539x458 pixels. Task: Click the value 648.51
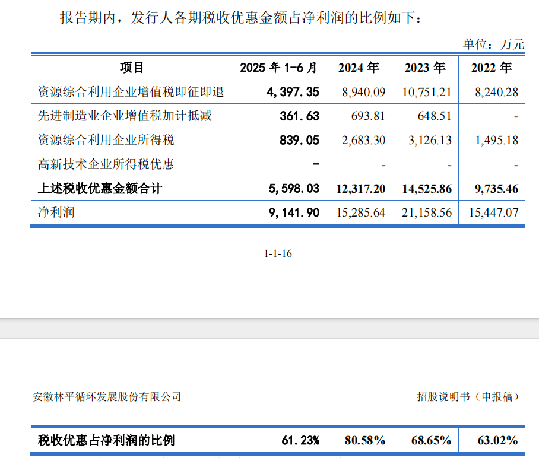tap(435, 116)
